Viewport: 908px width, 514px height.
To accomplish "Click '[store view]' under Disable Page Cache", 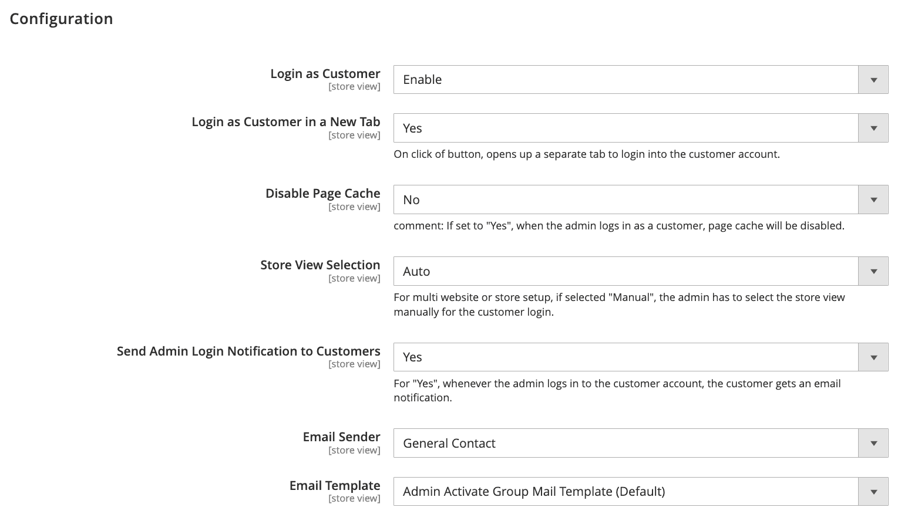I will click(x=354, y=207).
